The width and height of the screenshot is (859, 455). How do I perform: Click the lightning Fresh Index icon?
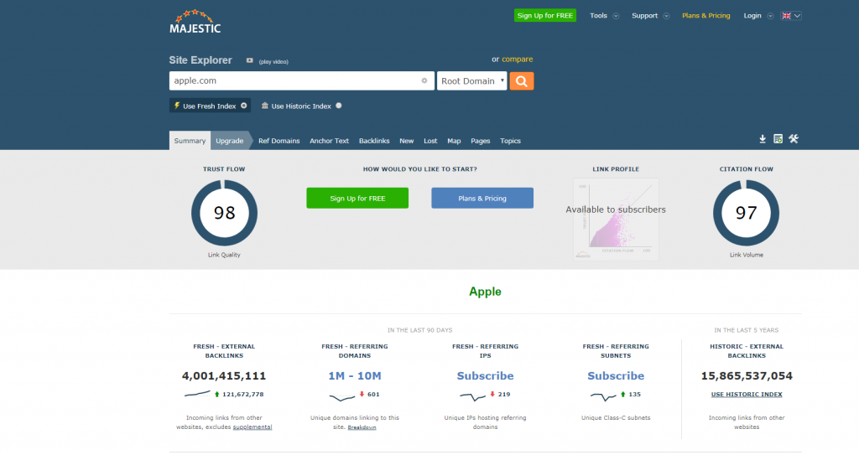point(177,106)
